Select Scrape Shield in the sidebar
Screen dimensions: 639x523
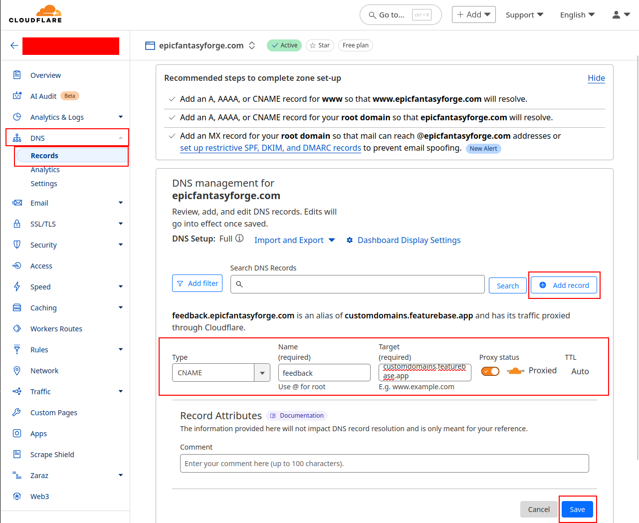point(52,455)
